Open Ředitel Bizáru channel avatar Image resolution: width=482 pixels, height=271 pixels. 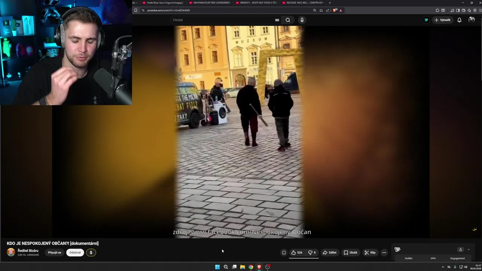(11, 252)
